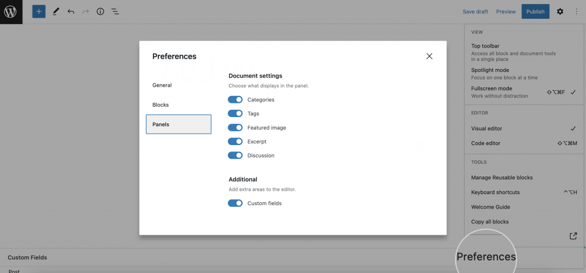This screenshot has width=586, height=273.
Task: Open the Settings gear icon
Action: (560, 11)
